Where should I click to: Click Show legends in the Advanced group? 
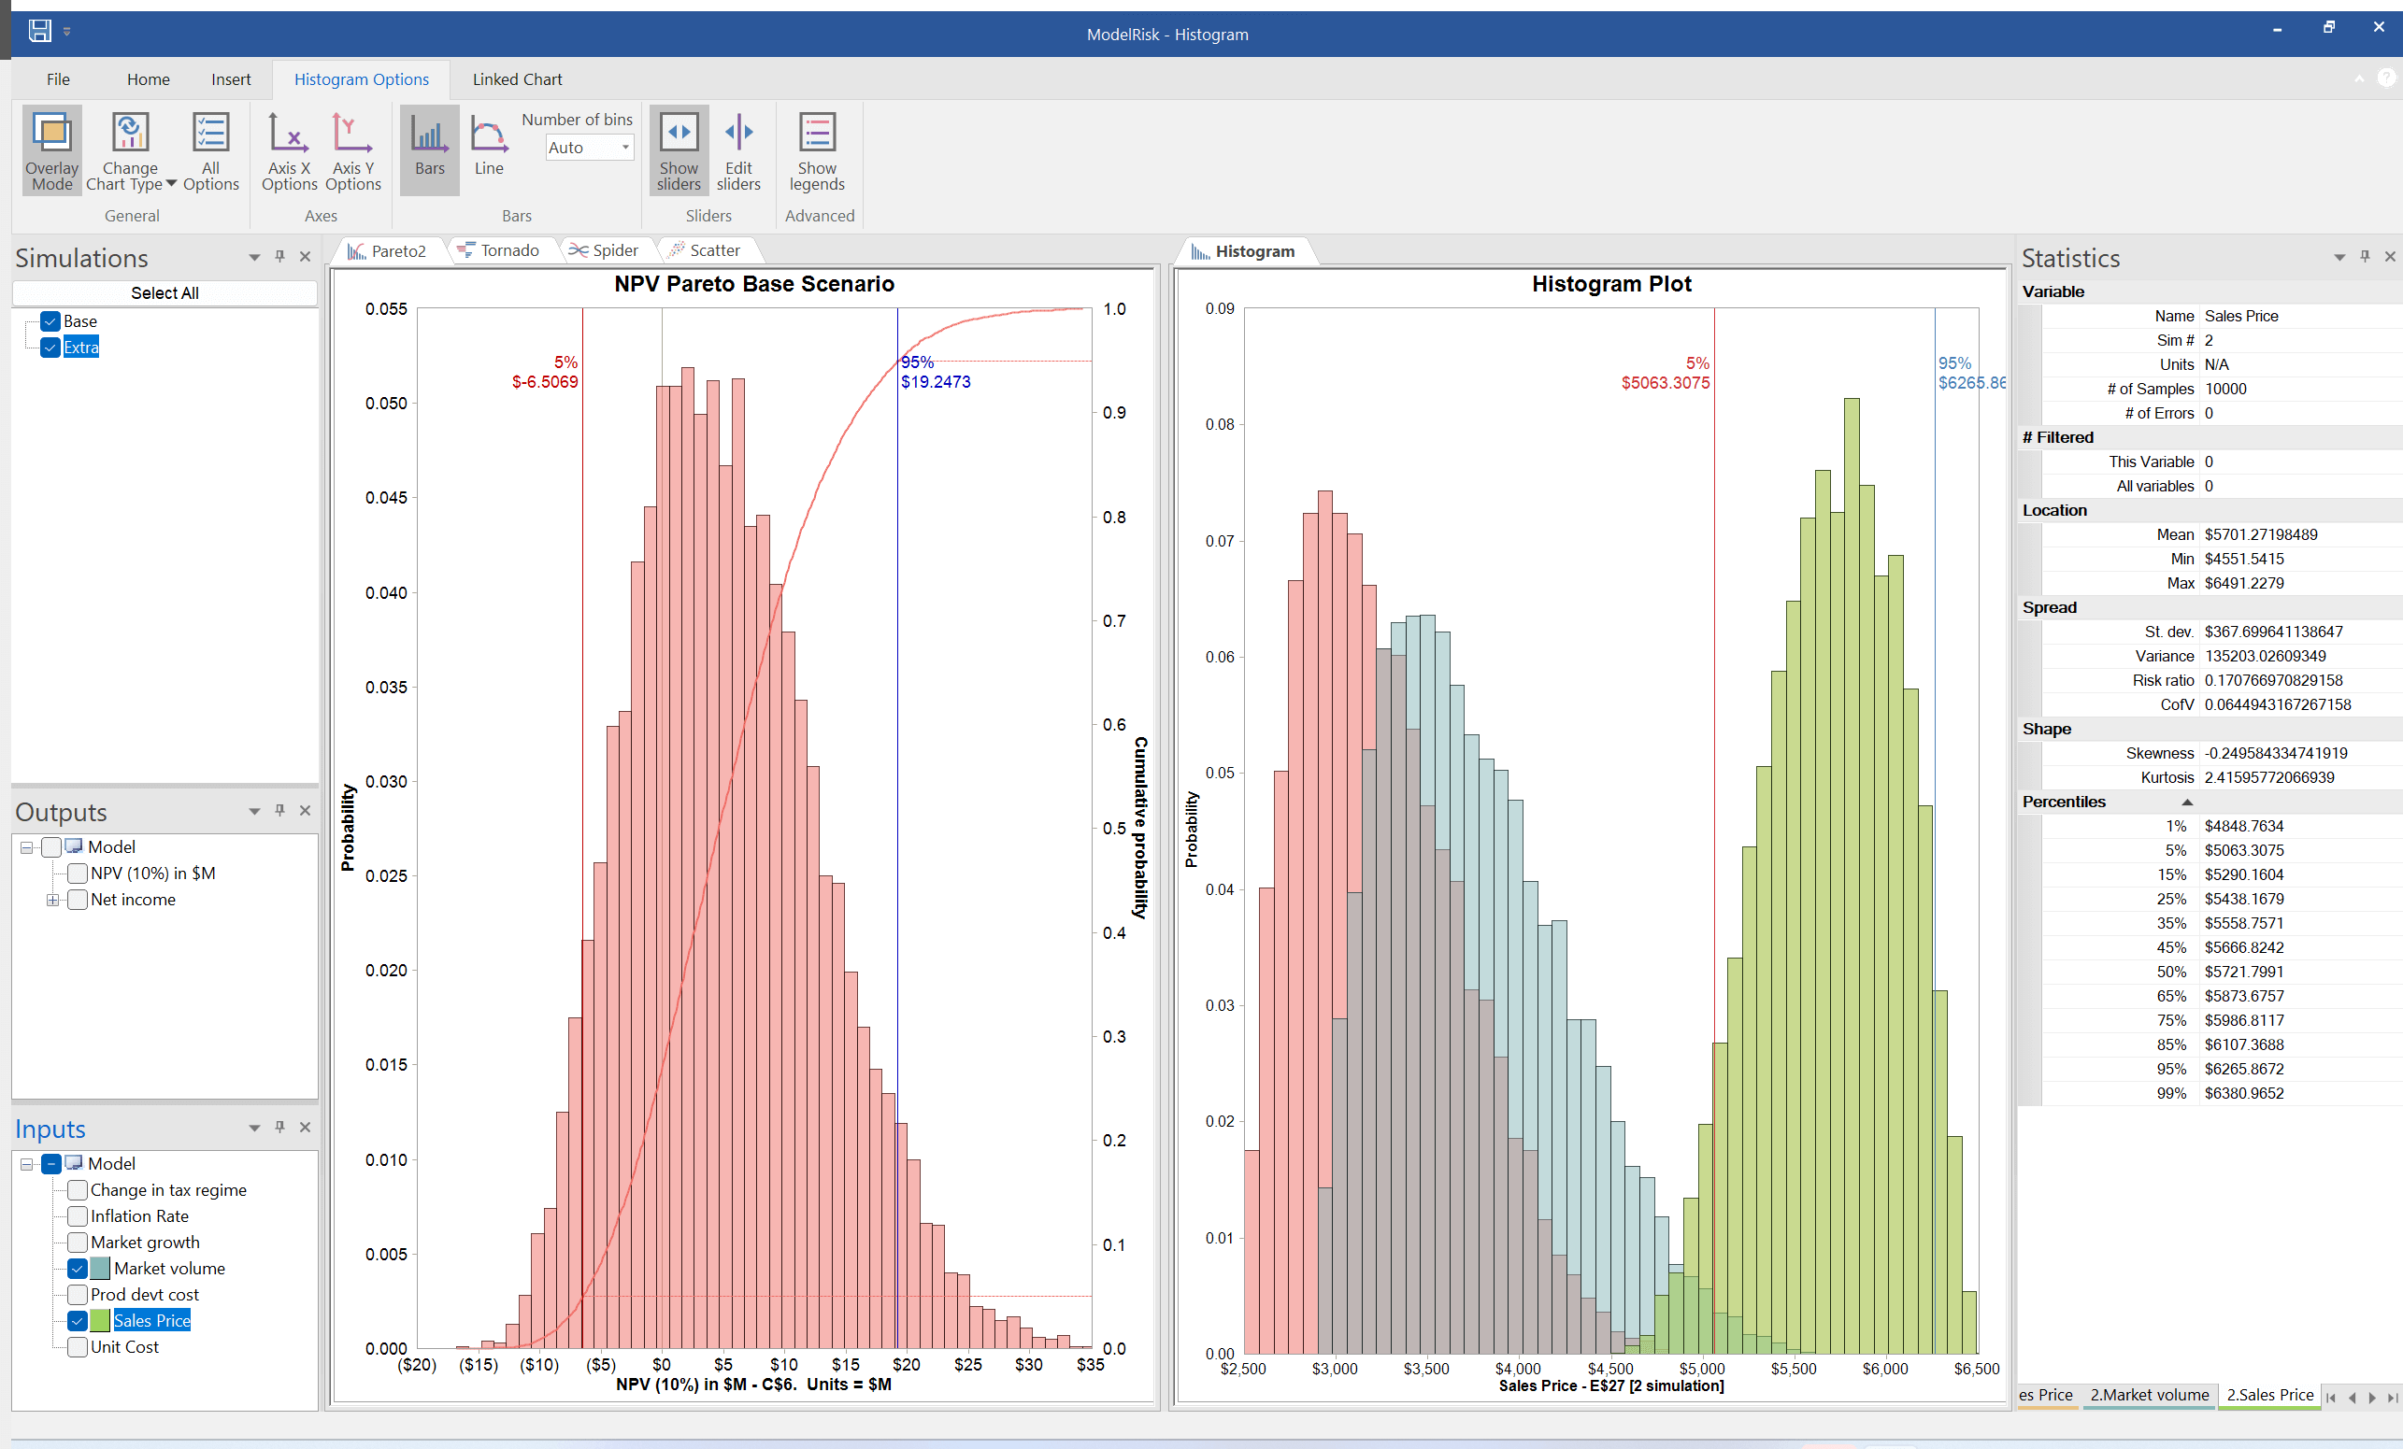(x=816, y=149)
